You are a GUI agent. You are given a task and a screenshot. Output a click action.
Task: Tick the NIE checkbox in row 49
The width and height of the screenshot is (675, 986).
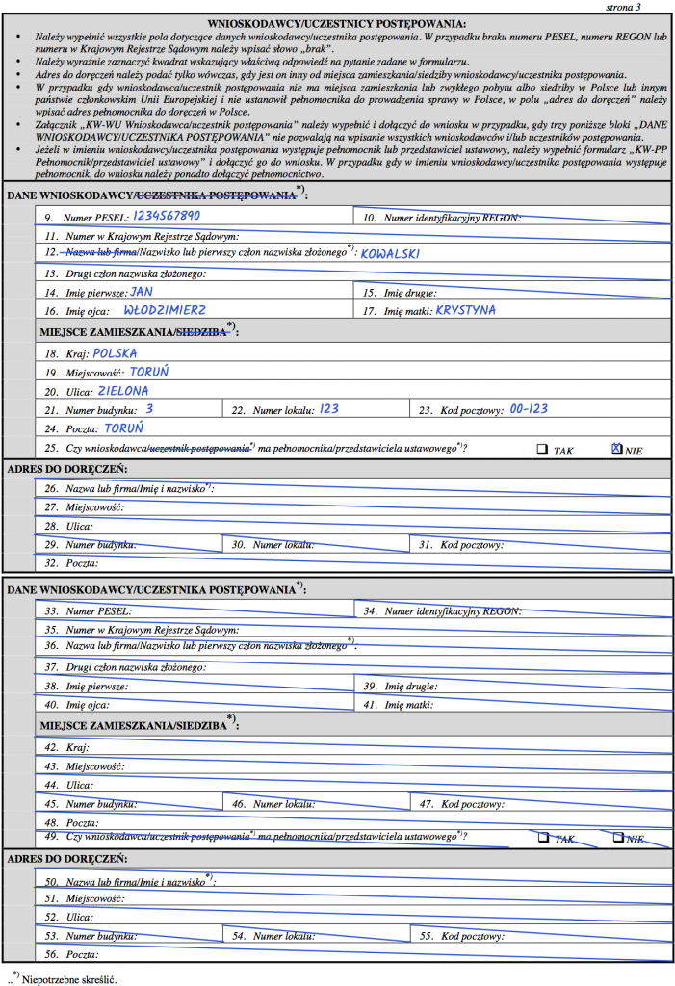tap(618, 837)
